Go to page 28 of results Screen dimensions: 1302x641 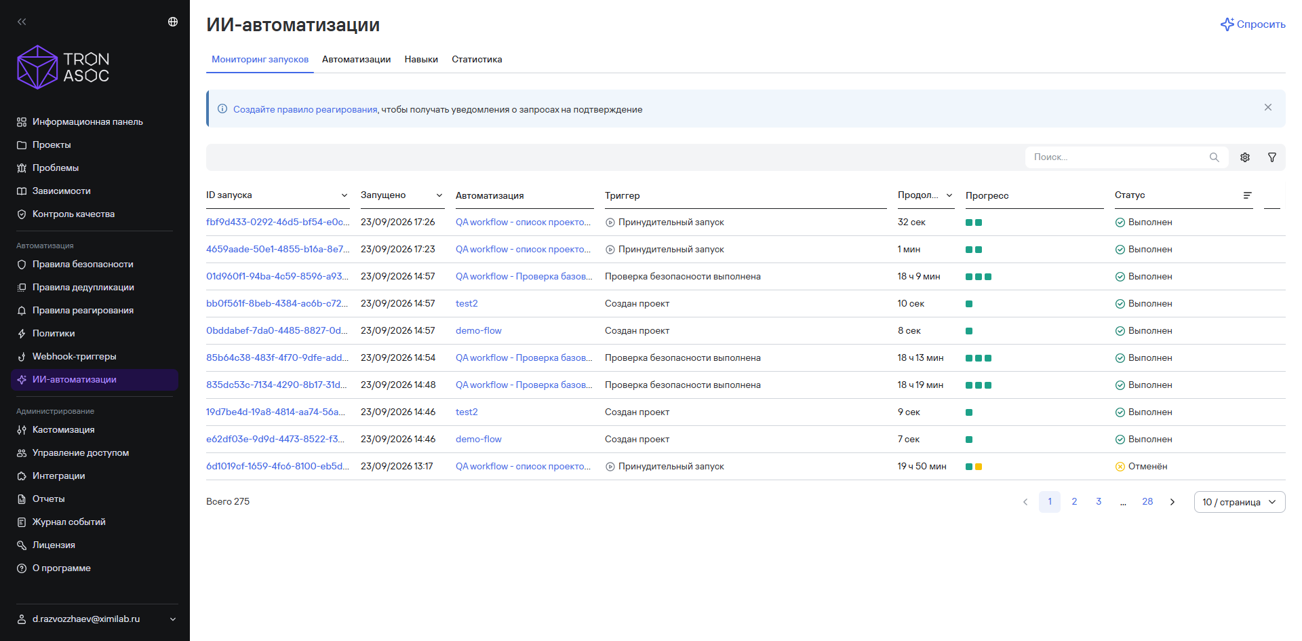point(1147,502)
